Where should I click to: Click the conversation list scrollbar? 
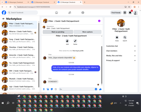(x=39, y=55)
